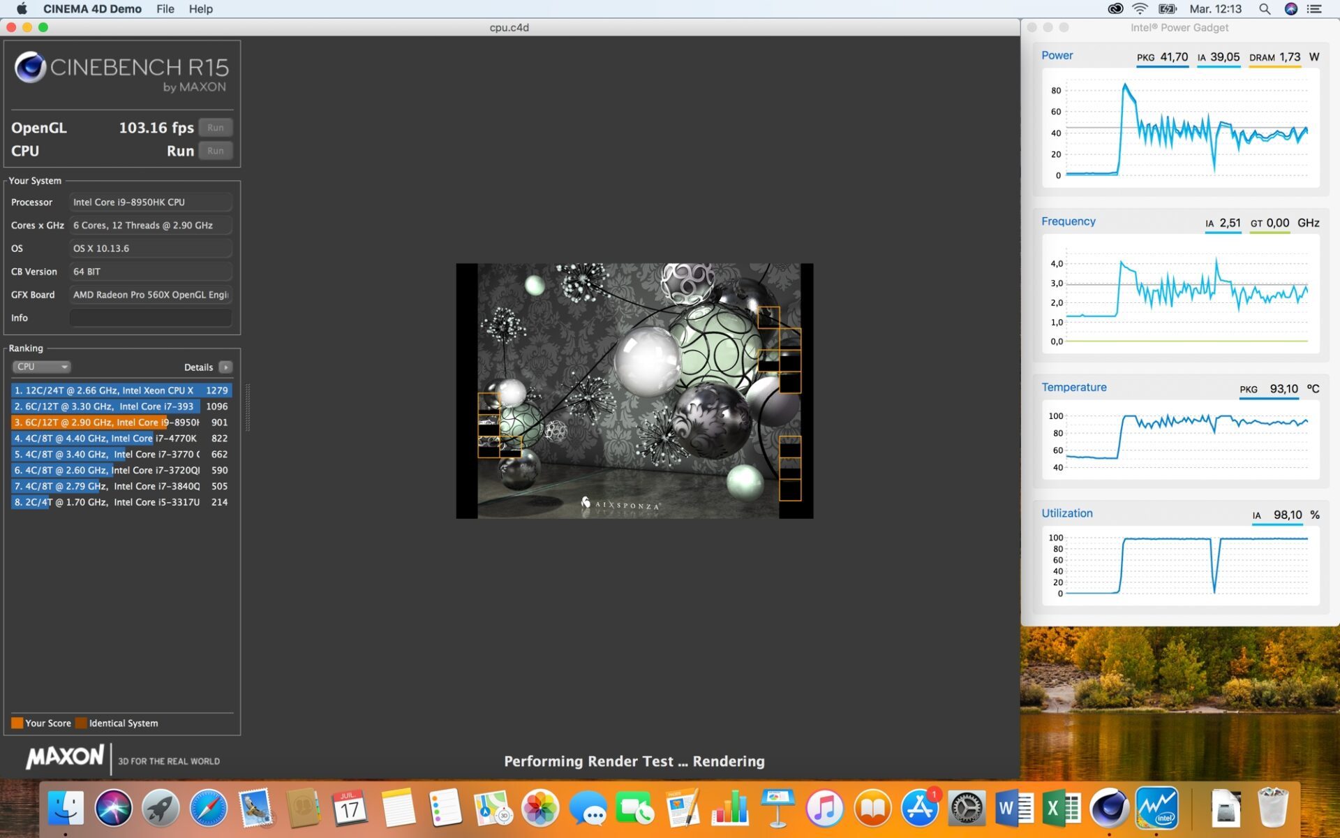This screenshot has width=1340, height=838.
Task: Switch to Cinebench icon in Dock
Action: point(1110,808)
